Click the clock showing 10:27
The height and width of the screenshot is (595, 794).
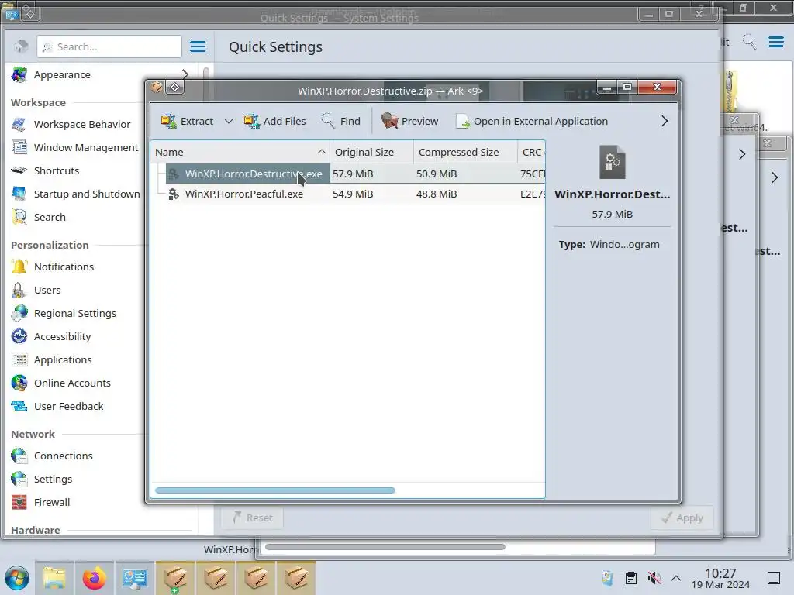(x=720, y=578)
